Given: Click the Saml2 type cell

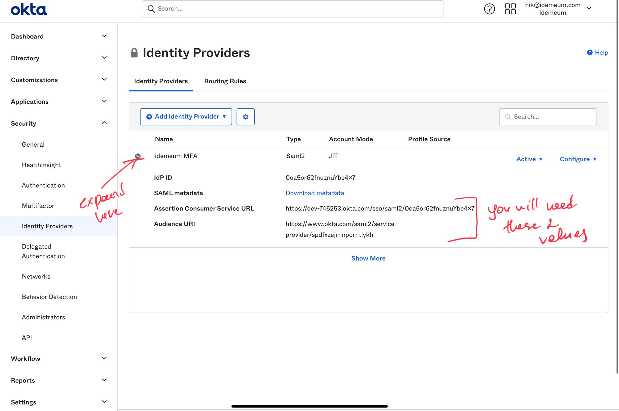Looking at the screenshot, I should (295, 156).
